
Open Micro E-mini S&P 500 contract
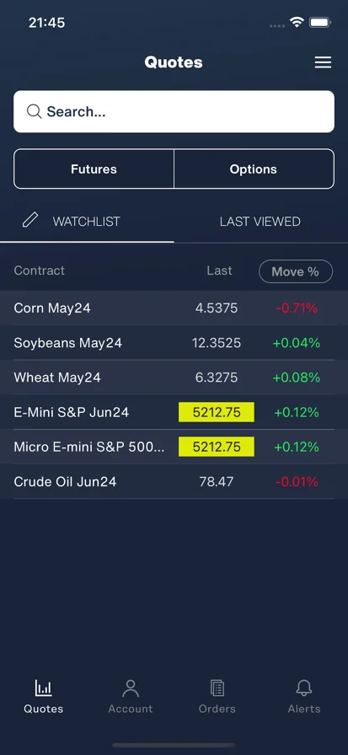(x=174, y=447)
